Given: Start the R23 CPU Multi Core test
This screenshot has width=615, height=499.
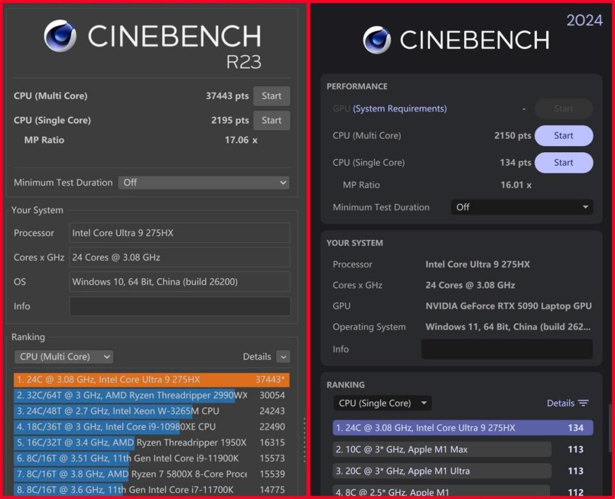Looking at the screenshot, I should click(x=272, y=96).
